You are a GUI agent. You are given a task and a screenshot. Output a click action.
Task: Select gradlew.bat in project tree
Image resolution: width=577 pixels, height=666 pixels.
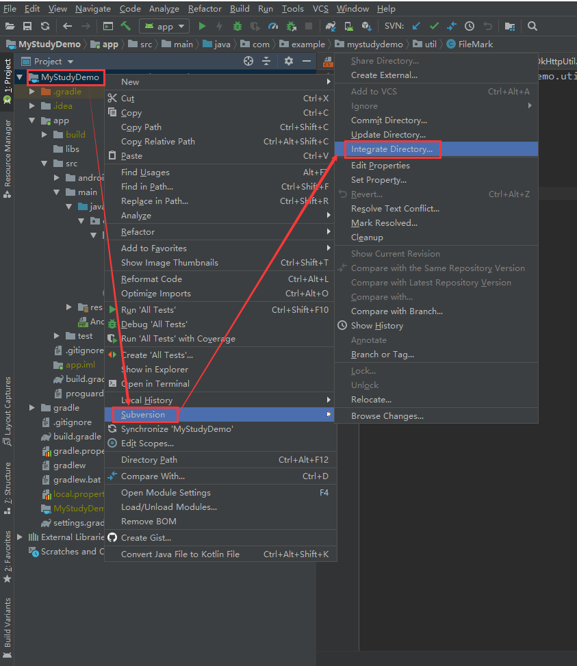[71, 480]
